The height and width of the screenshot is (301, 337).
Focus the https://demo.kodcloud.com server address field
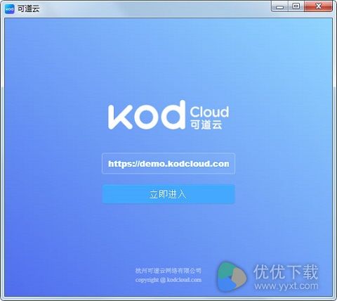[168, 163]
